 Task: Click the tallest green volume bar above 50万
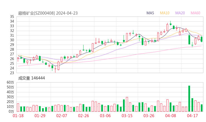pos(189,98)
